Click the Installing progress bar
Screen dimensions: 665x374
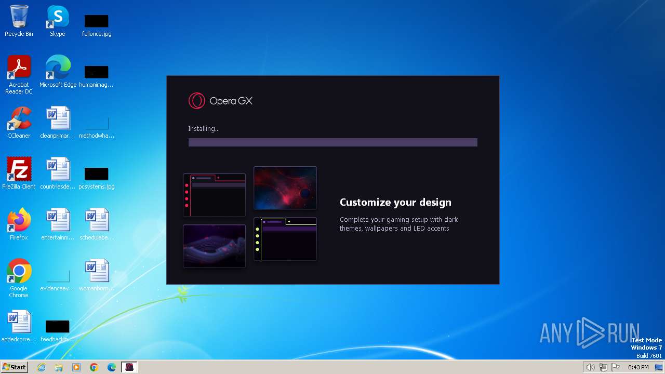coord(332,142)
